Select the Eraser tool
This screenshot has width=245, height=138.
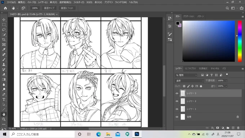[x=4, y=75]
